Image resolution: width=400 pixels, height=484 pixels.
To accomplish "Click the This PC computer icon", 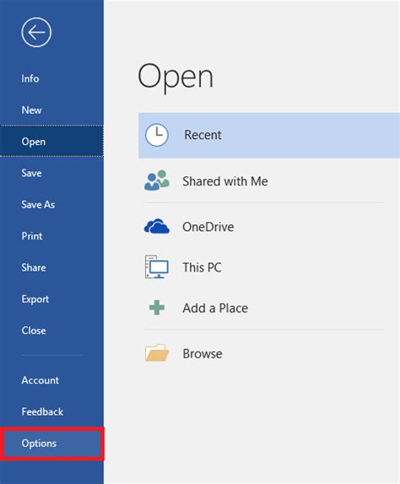I will point(157,266).
